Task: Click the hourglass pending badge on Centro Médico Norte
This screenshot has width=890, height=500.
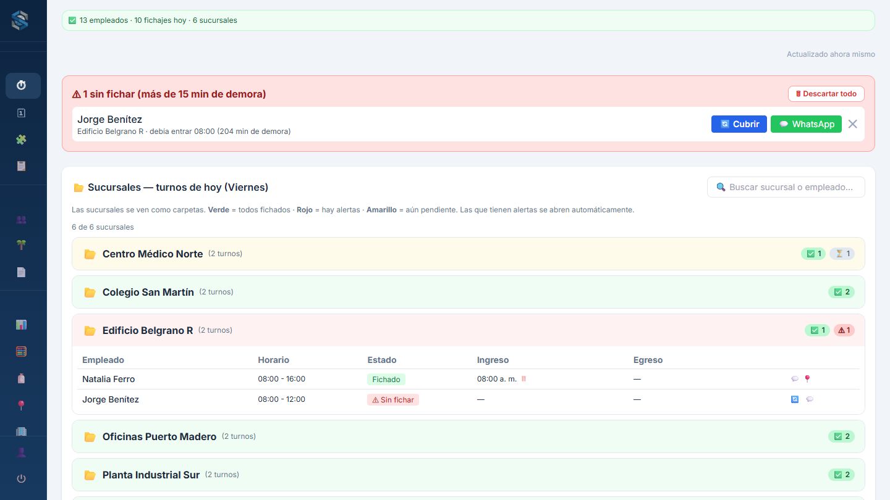Action: [842, 254]
